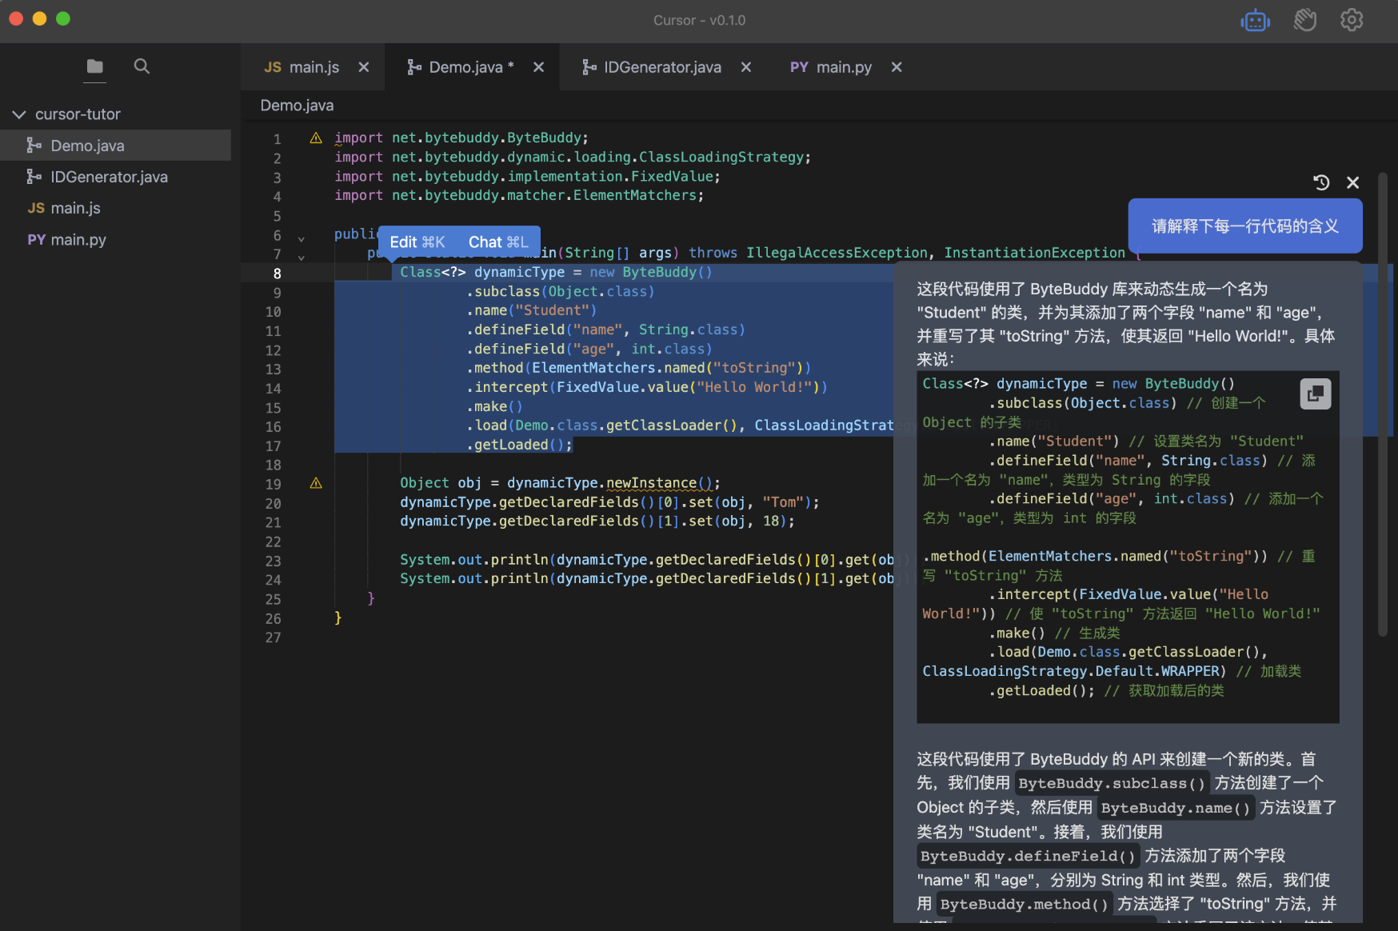Click the waving hand feedback icon
Screen dimensions: 1398x931
(1304, 20)
